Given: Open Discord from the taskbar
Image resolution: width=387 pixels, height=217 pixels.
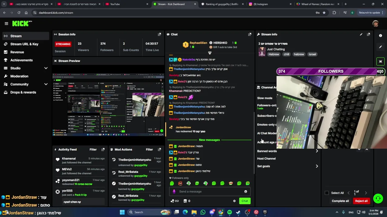Looking at the screenshot, I should pyautogui.click(x=212, y=212).
